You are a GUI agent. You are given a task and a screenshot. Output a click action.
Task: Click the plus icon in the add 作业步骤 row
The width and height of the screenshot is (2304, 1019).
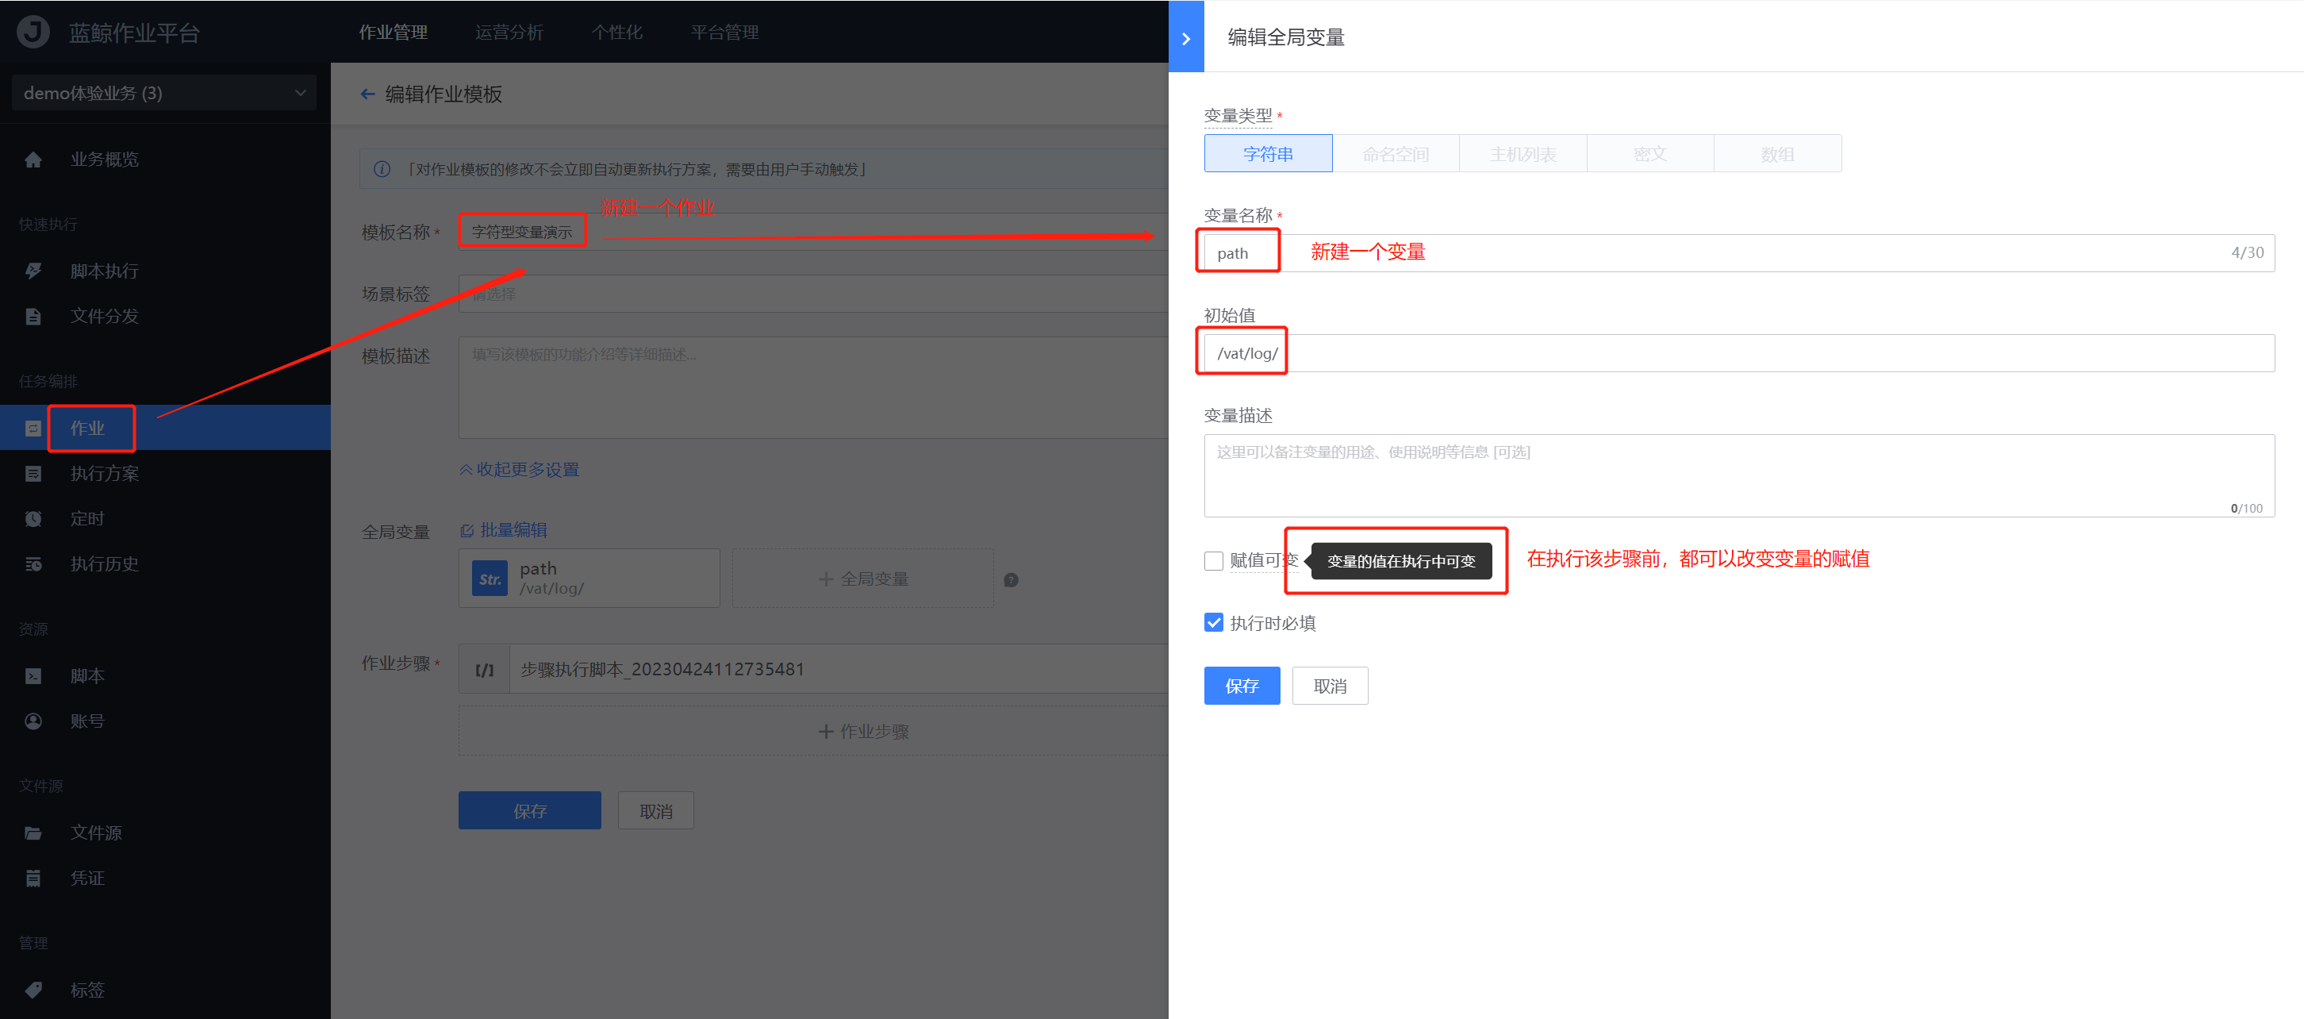[826, 732]
